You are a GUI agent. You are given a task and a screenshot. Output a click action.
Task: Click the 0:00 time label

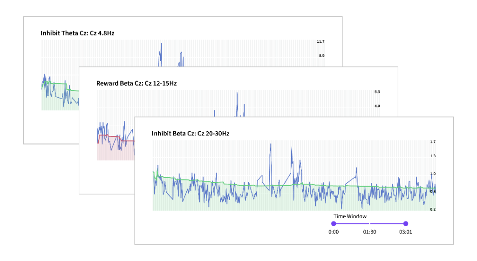334,232
